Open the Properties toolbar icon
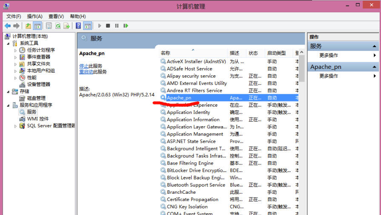381x215 pixels. point(49,26)
